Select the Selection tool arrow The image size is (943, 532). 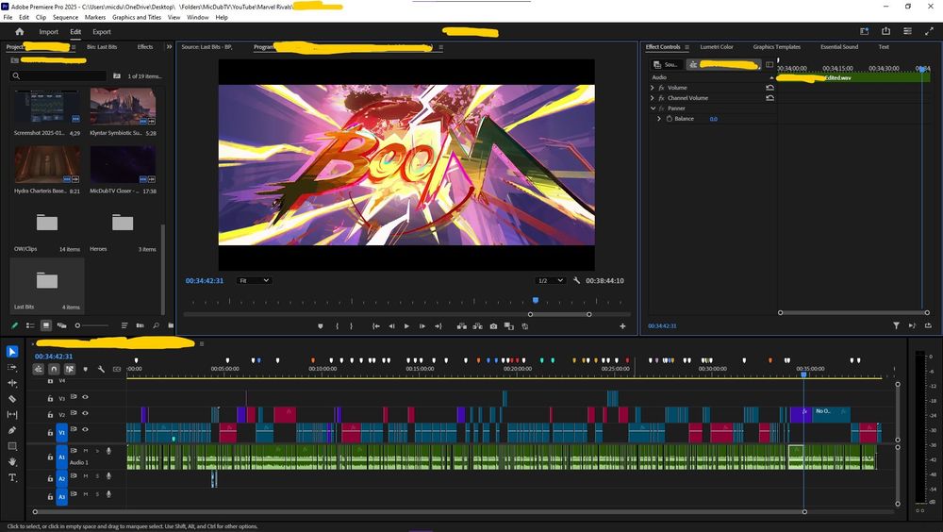point(12,352)
